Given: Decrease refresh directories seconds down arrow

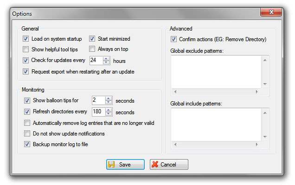Looking at the screenshot, I should point(109,113).
